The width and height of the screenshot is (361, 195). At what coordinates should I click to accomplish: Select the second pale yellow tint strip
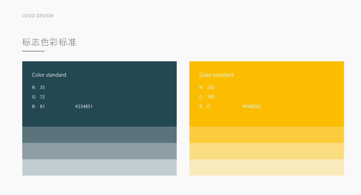[x=267, y=151]
